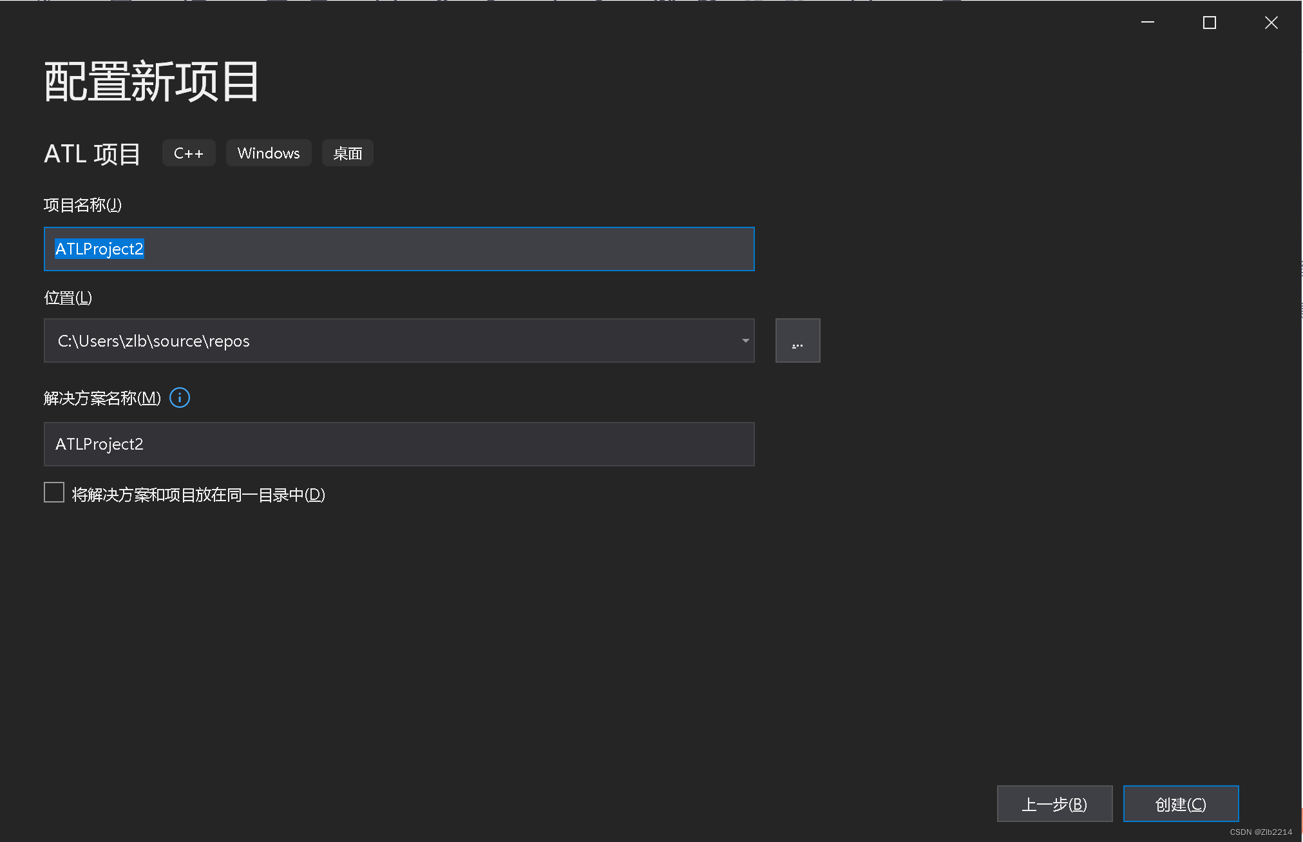Close the configure new project dialog
The width and height of the screenshot is (1303, 842).
pos(1271,23)
